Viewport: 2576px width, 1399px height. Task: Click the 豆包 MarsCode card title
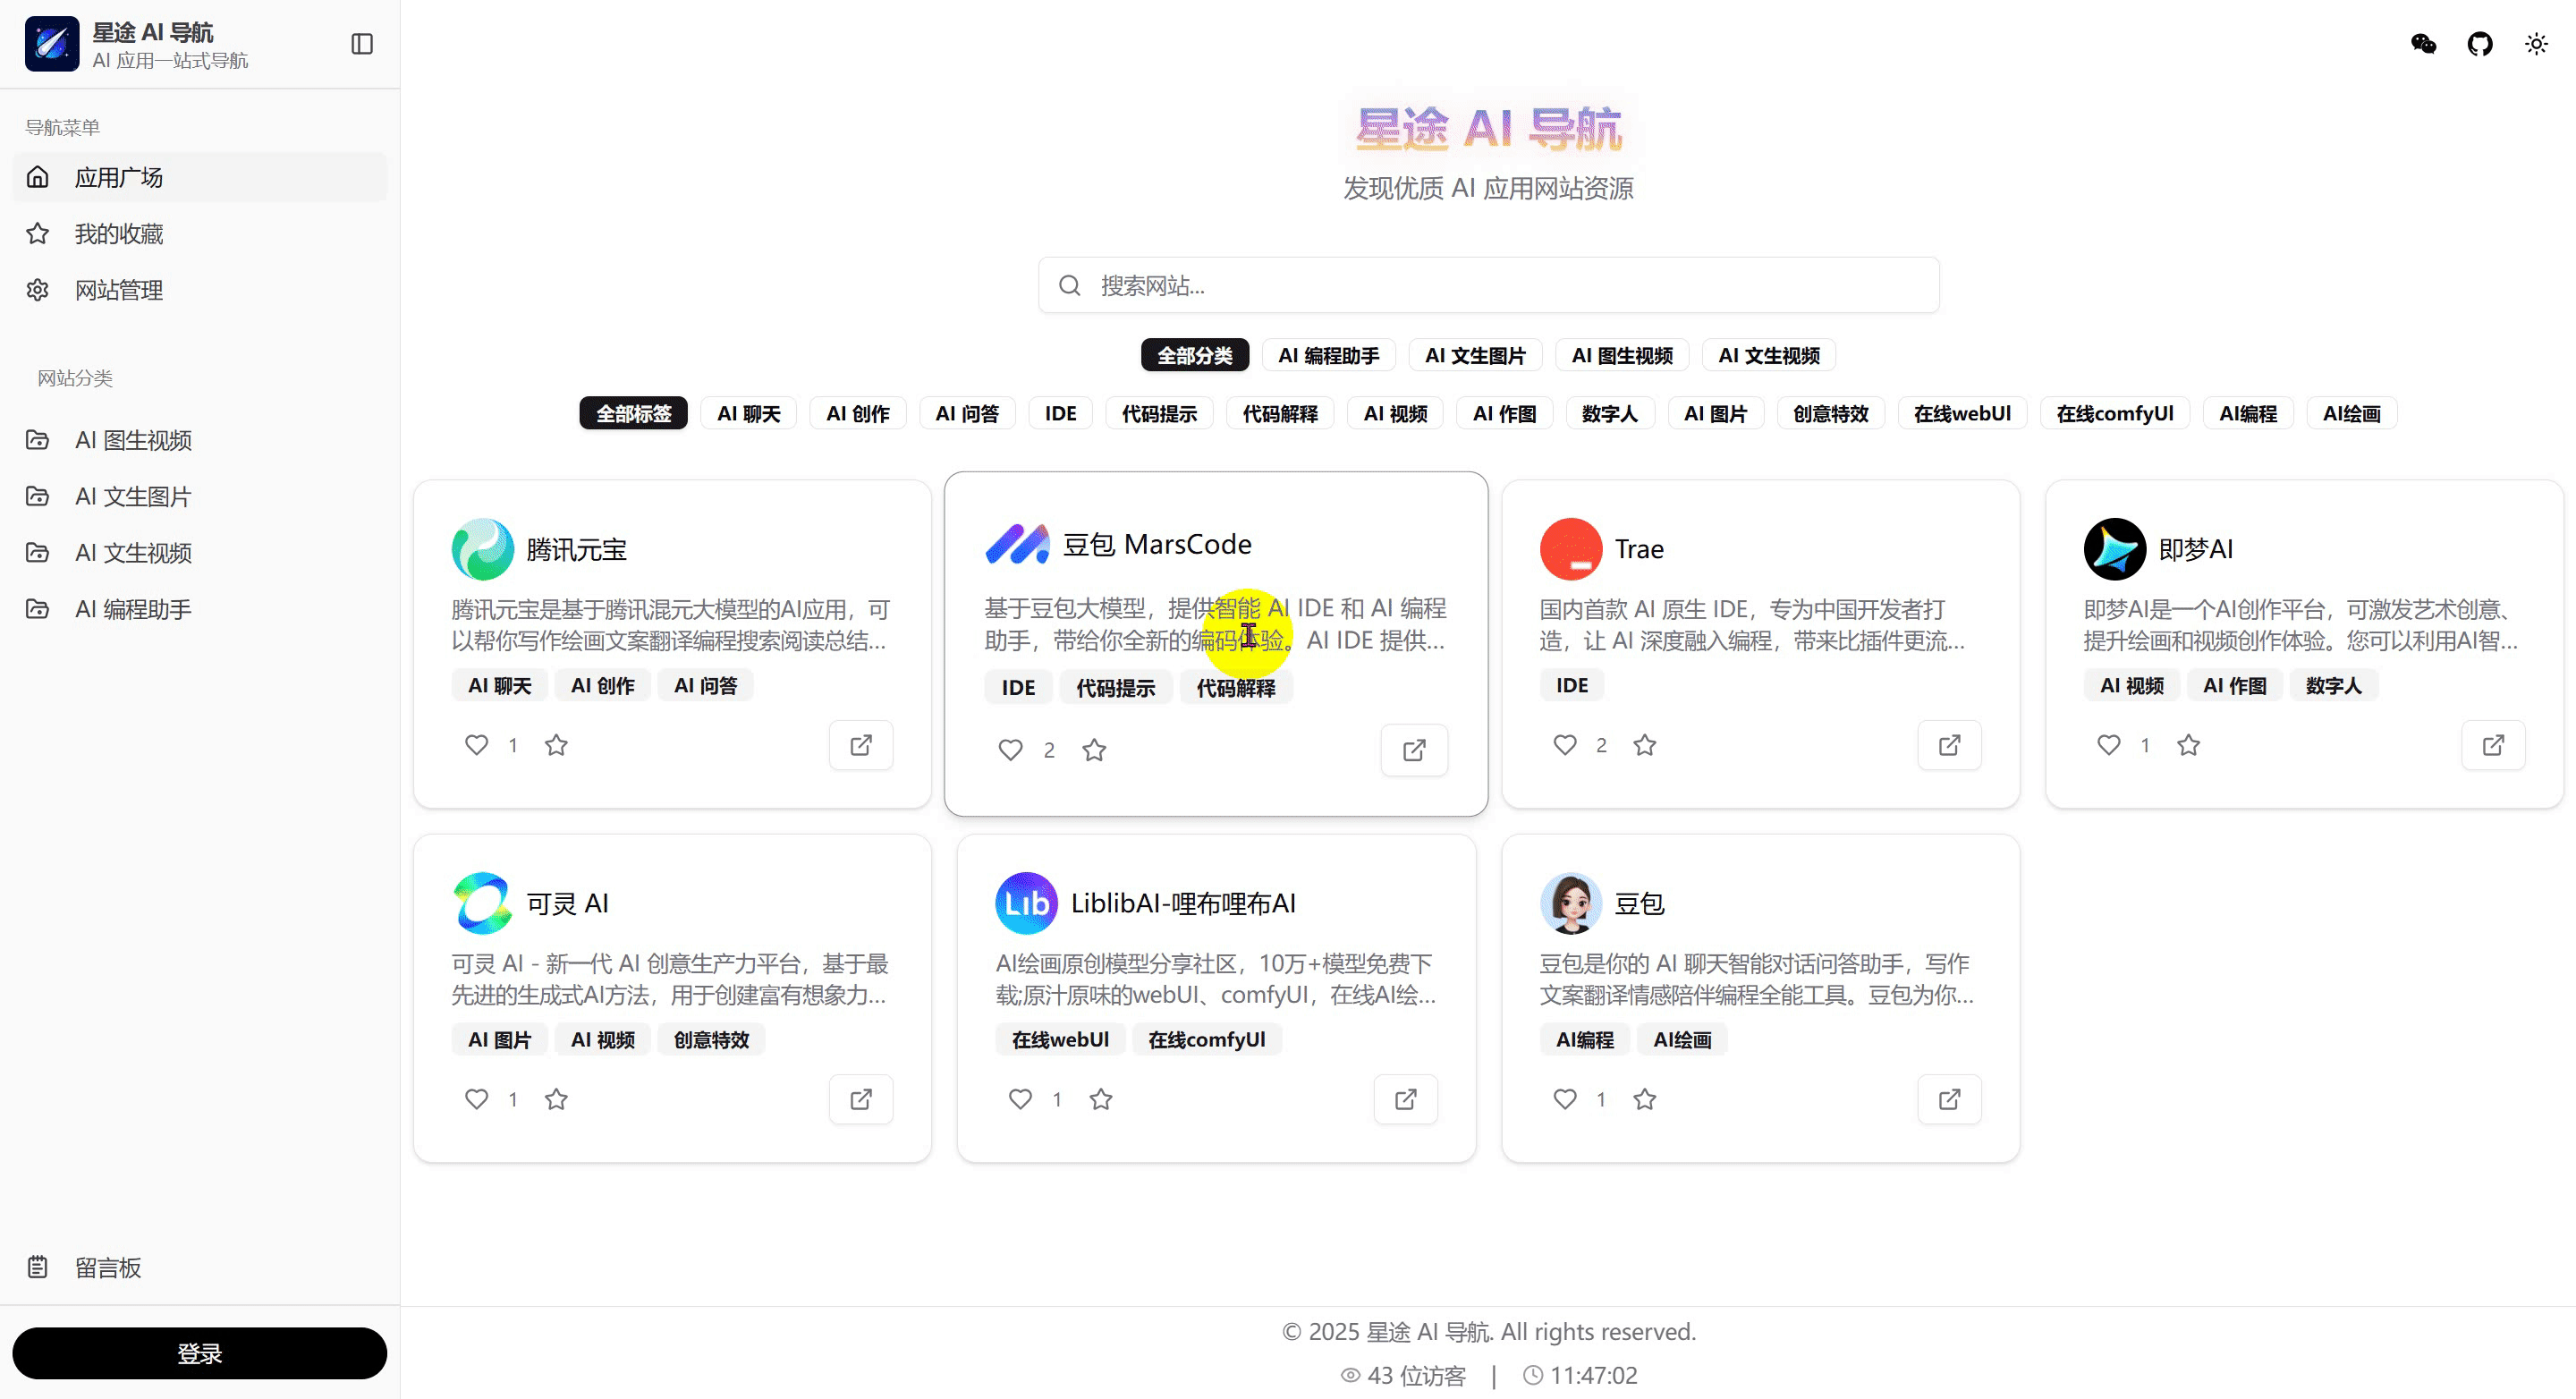(x=1157, y=544)
